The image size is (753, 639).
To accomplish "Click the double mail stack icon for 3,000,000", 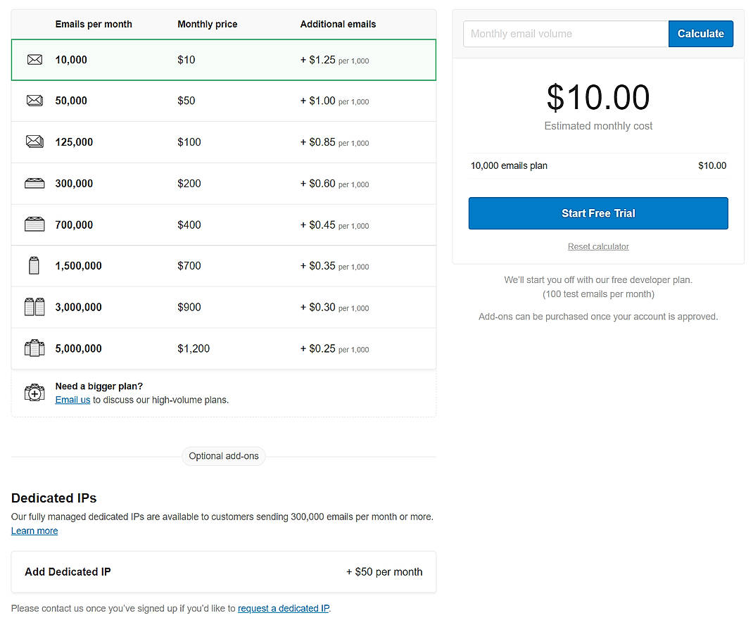I will (34, 307).
